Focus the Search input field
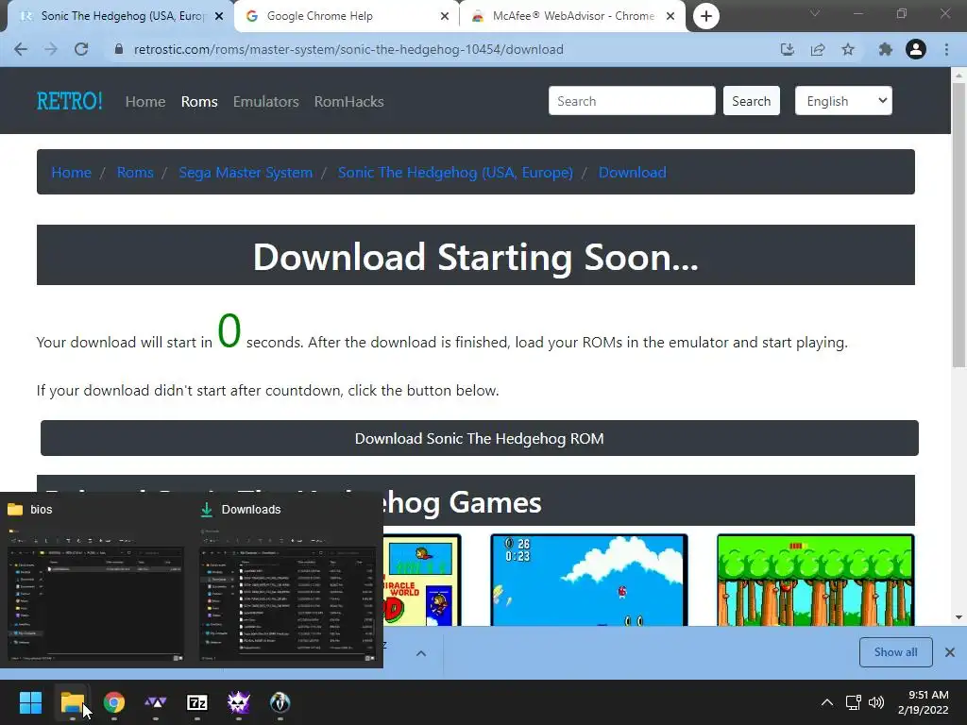Viewport: 967px width, 725px height. coord(632,100)
